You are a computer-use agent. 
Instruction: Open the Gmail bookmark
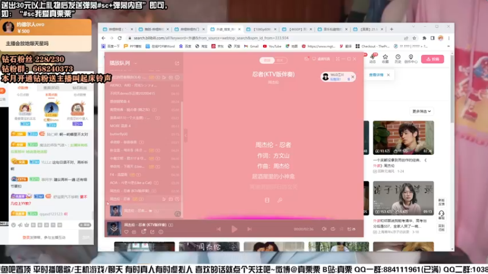point(251,46)
